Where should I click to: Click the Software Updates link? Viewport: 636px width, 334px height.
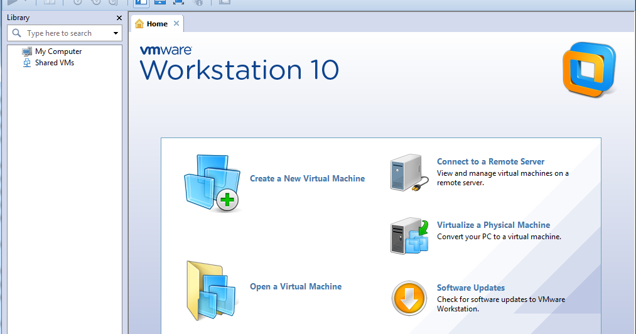tap(470, 288)
